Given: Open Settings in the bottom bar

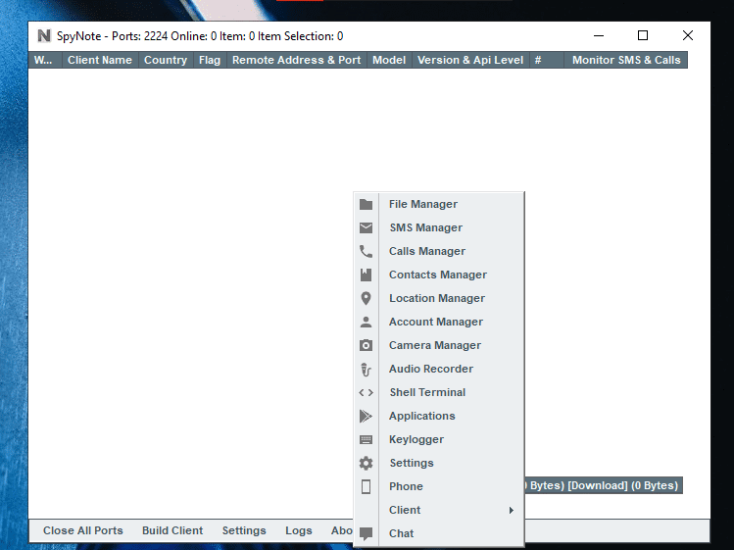Looking at the screenshot, I should [244, 530].
